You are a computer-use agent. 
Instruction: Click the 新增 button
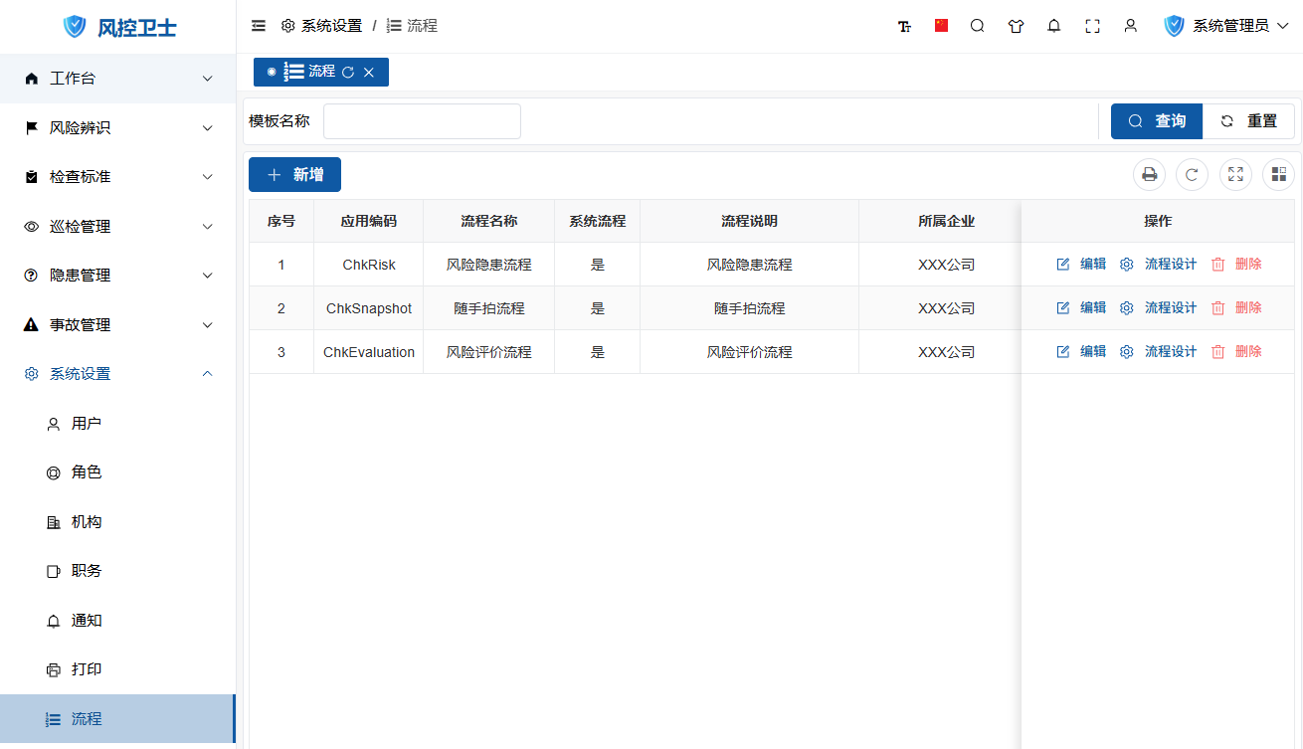coord(294,175)
